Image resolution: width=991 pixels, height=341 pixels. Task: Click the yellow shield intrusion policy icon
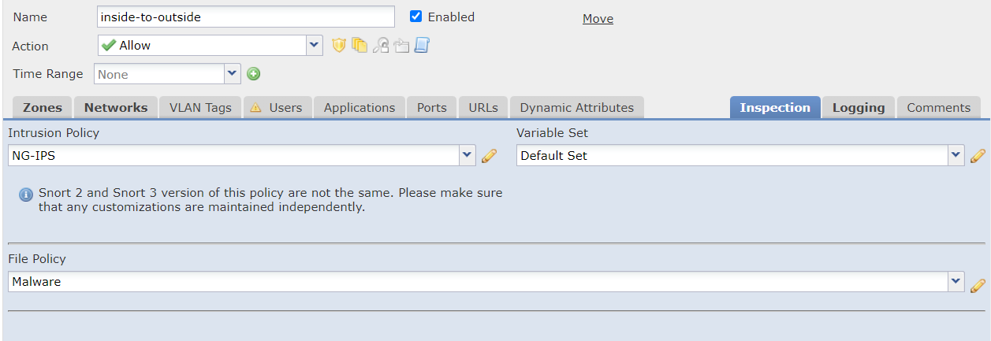pos(339,46)
